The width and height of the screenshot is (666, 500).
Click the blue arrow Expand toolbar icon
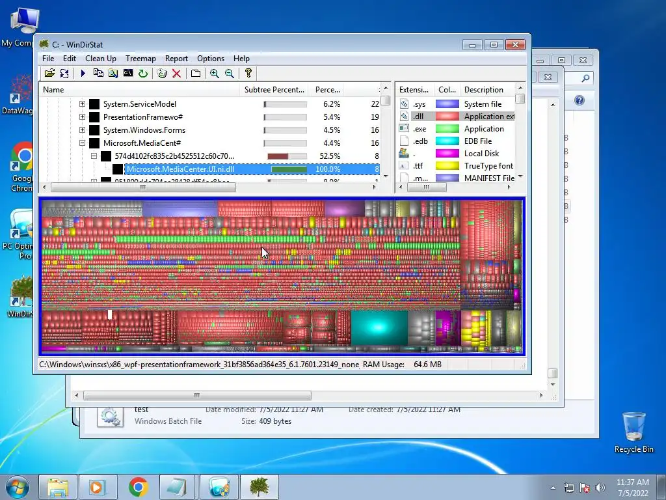click(83, 73)
